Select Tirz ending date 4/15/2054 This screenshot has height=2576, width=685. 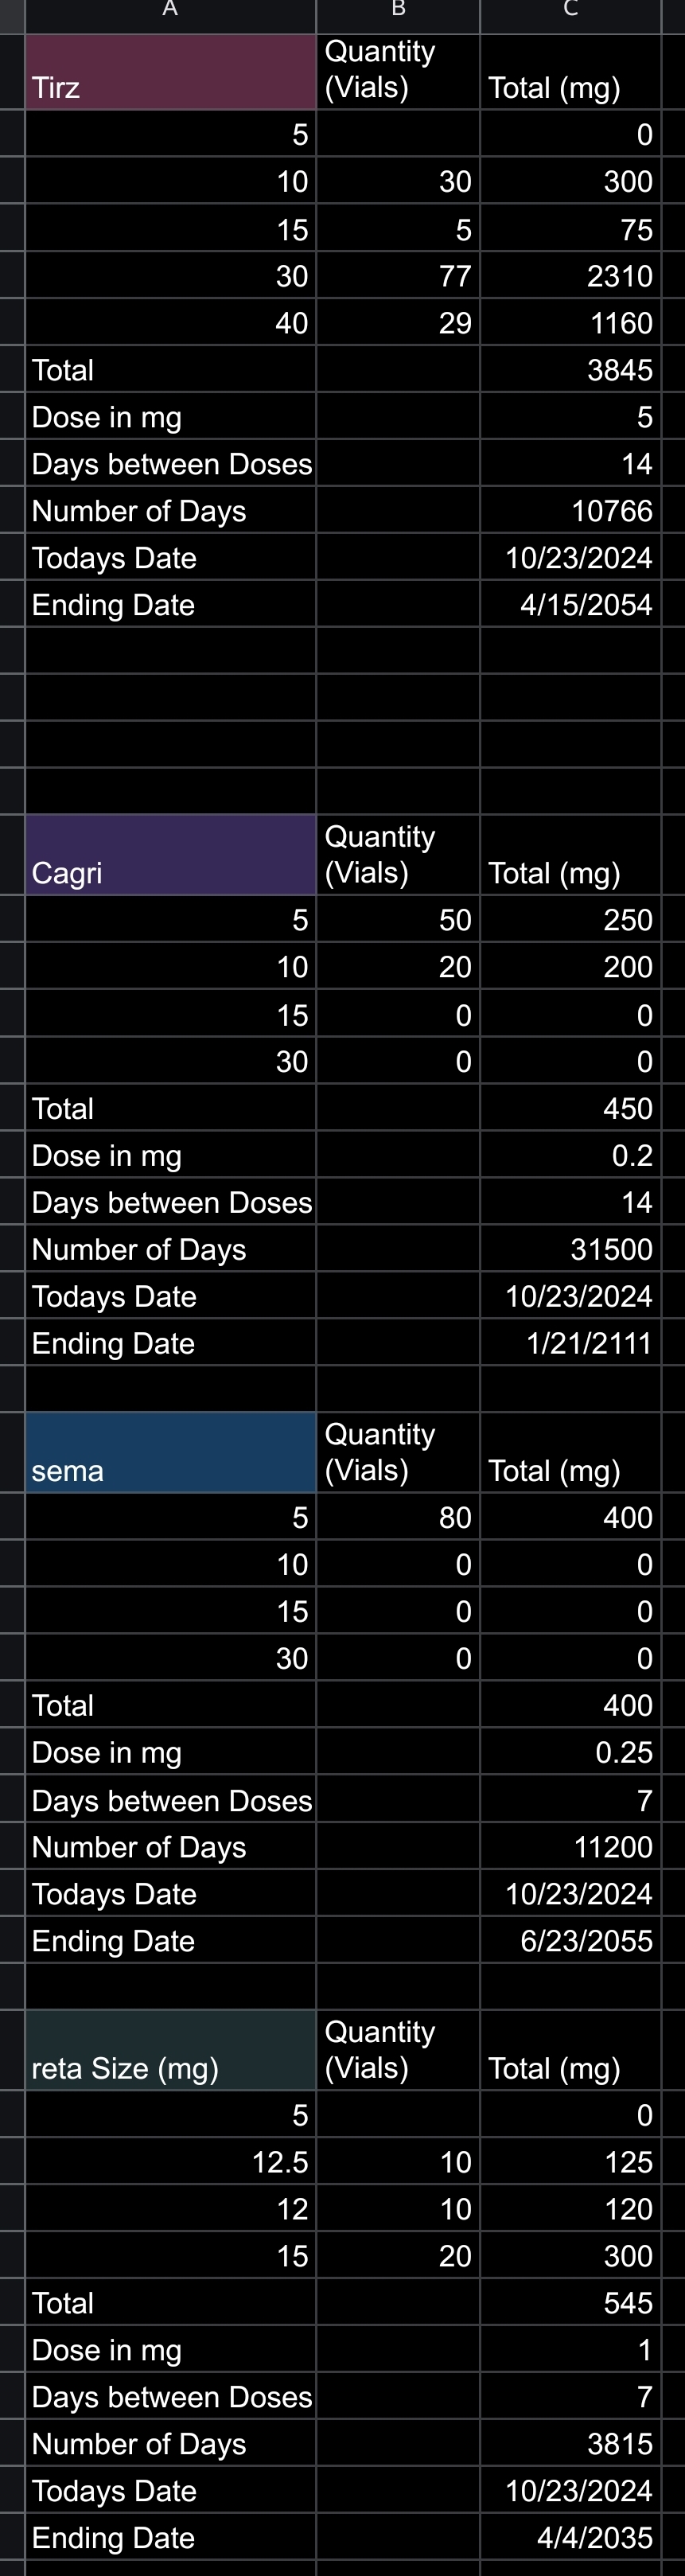[570, 605]
